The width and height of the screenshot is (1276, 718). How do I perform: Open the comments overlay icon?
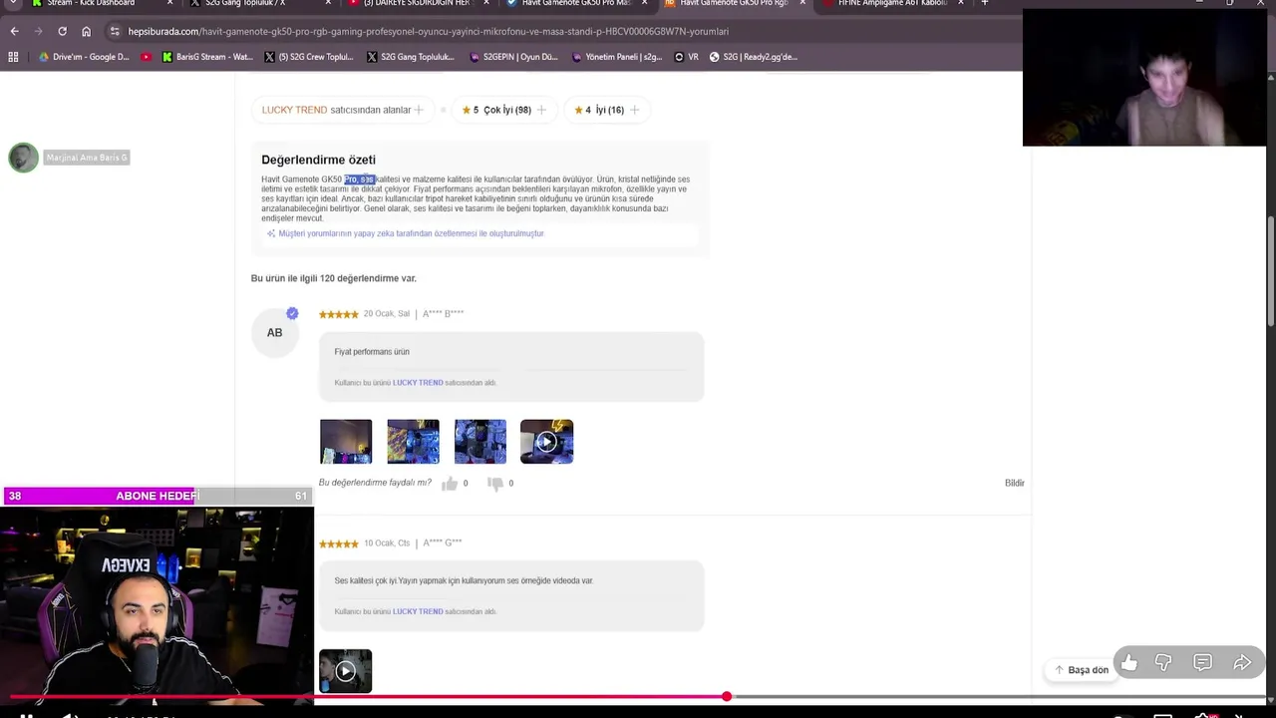1202,663
